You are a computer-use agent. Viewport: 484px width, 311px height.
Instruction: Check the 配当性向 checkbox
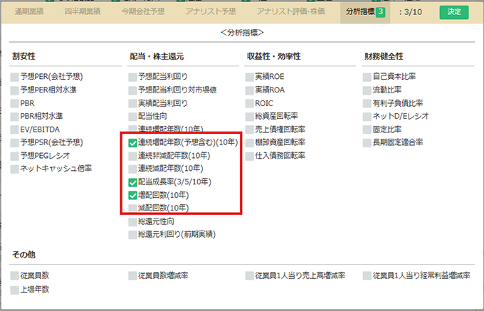pyautogui.click(x=132, y=117)
